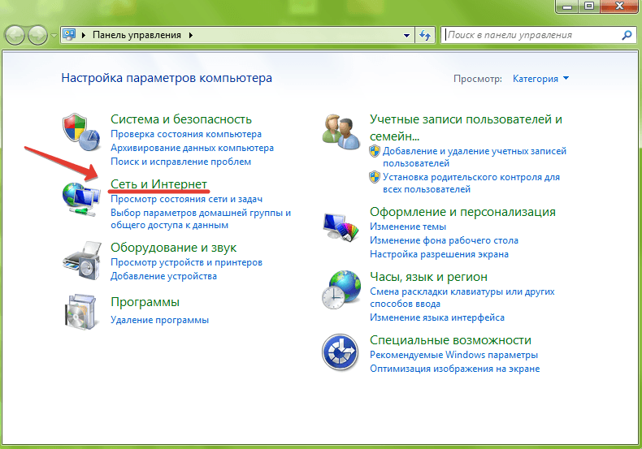The width and height of the screenshot is (642, 449).
Task: Open the Appearance and Personalization monitor icon
Action: click(341, 227)
